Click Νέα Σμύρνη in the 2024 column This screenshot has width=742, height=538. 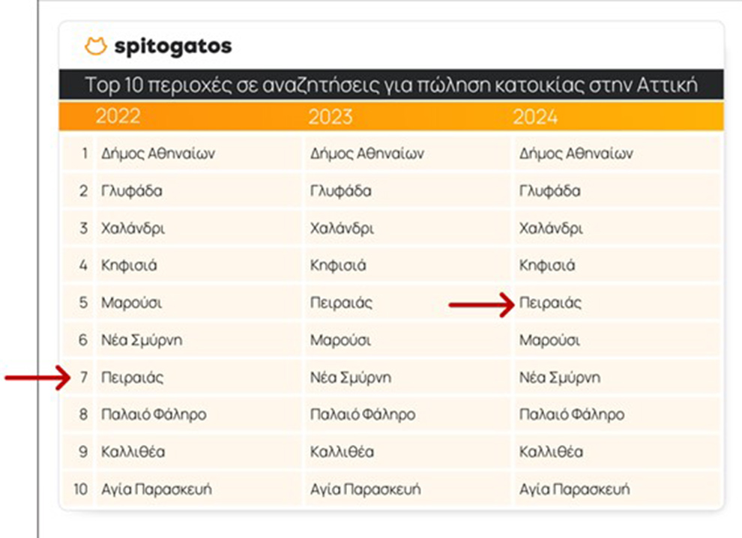tap(559, 378)
